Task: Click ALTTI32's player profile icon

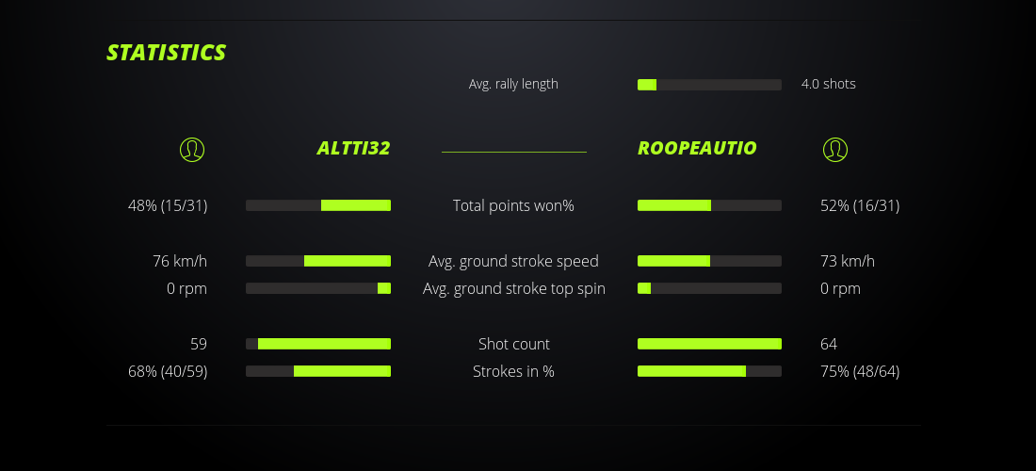Action: [192, 149]
